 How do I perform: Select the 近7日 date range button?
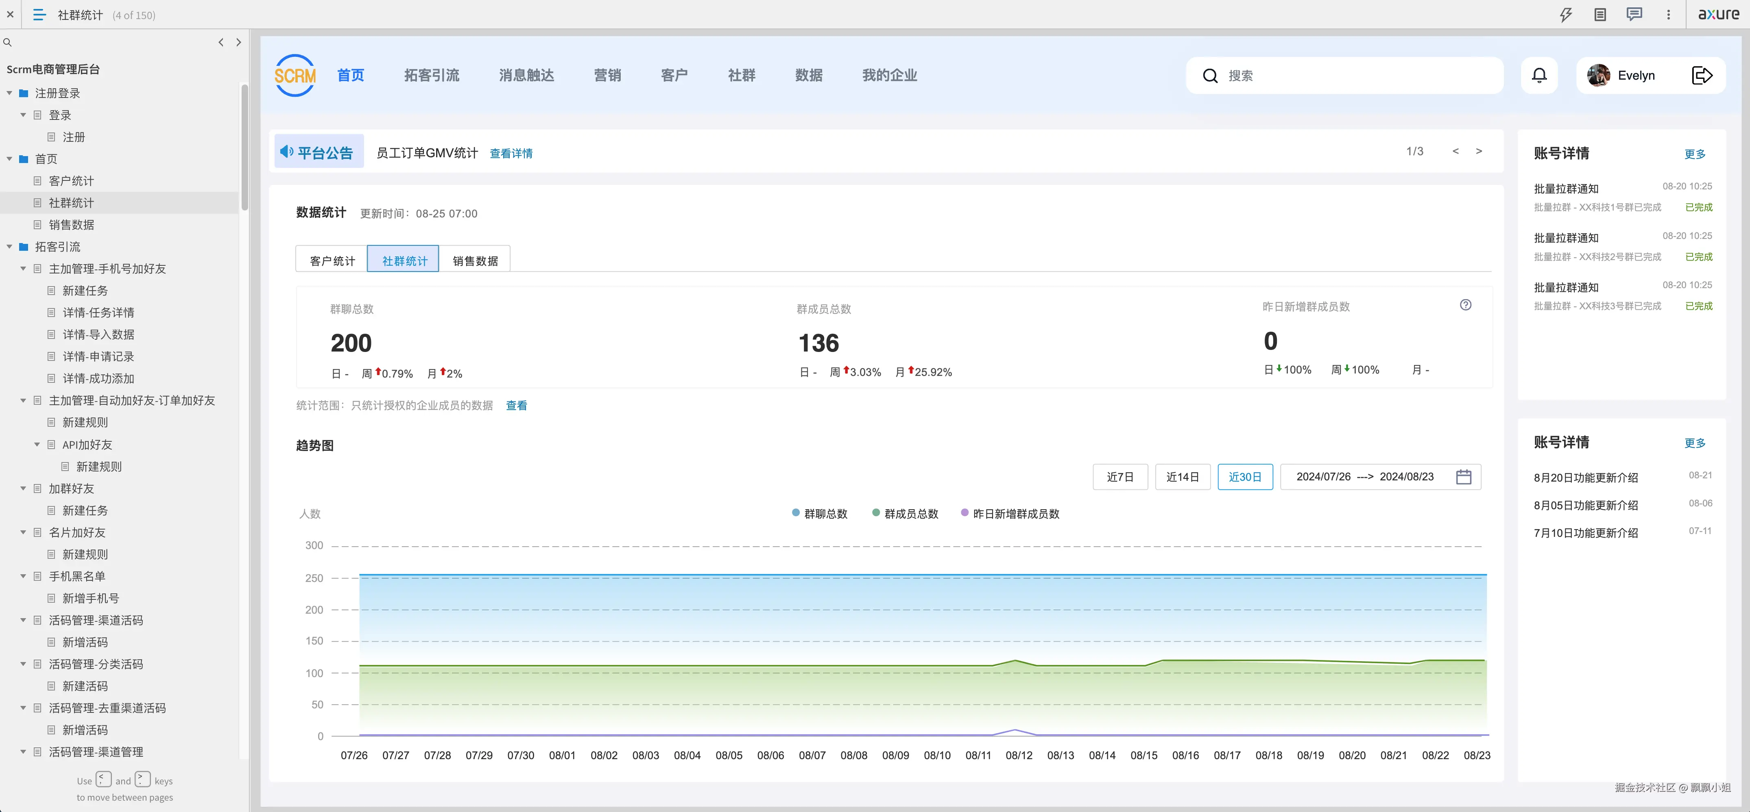point(1120,477)
